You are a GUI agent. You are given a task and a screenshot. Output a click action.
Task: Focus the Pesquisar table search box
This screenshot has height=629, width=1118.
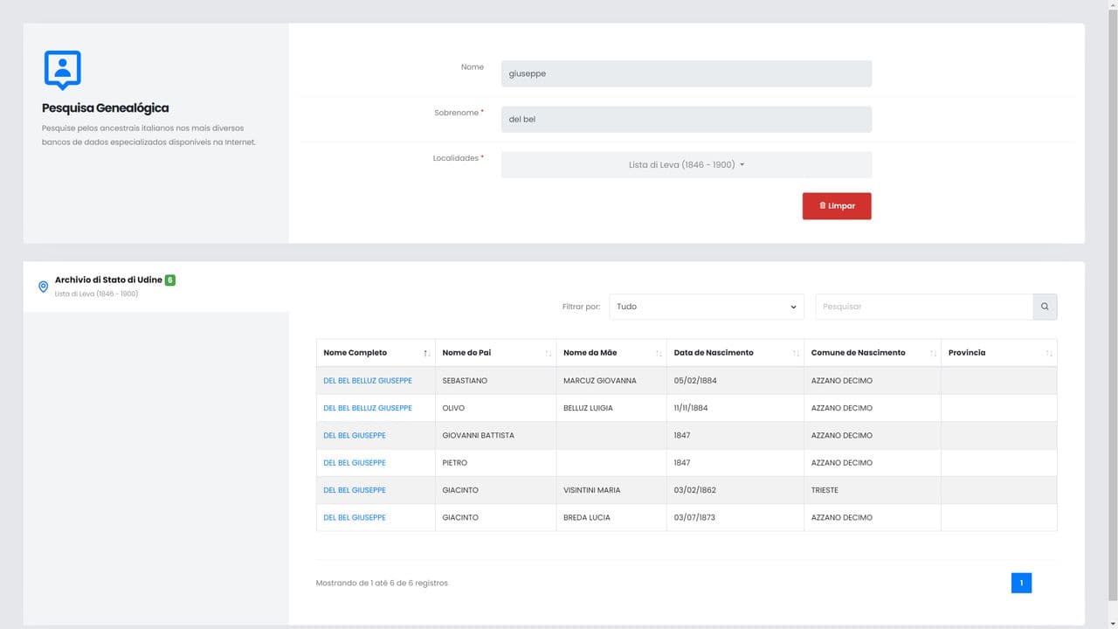pos(923,307)
